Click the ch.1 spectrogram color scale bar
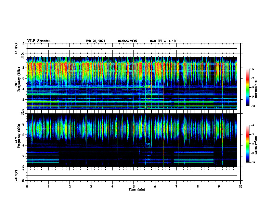The height and width of the screenshot is (209, 271). point(247,87)
